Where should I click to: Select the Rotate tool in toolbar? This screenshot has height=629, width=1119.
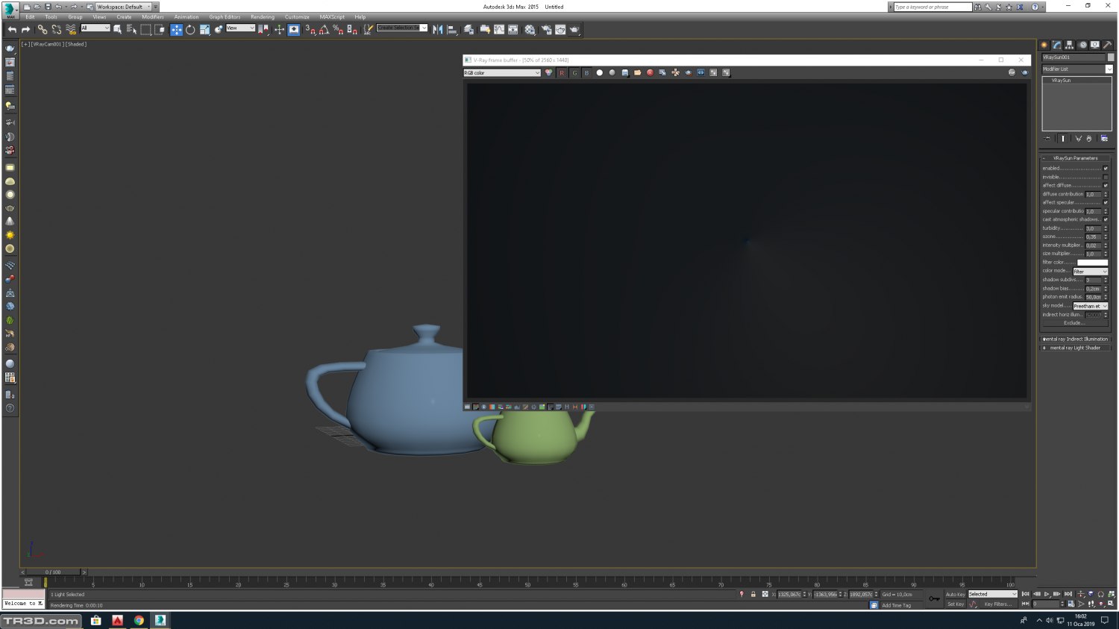coord(190,30)
